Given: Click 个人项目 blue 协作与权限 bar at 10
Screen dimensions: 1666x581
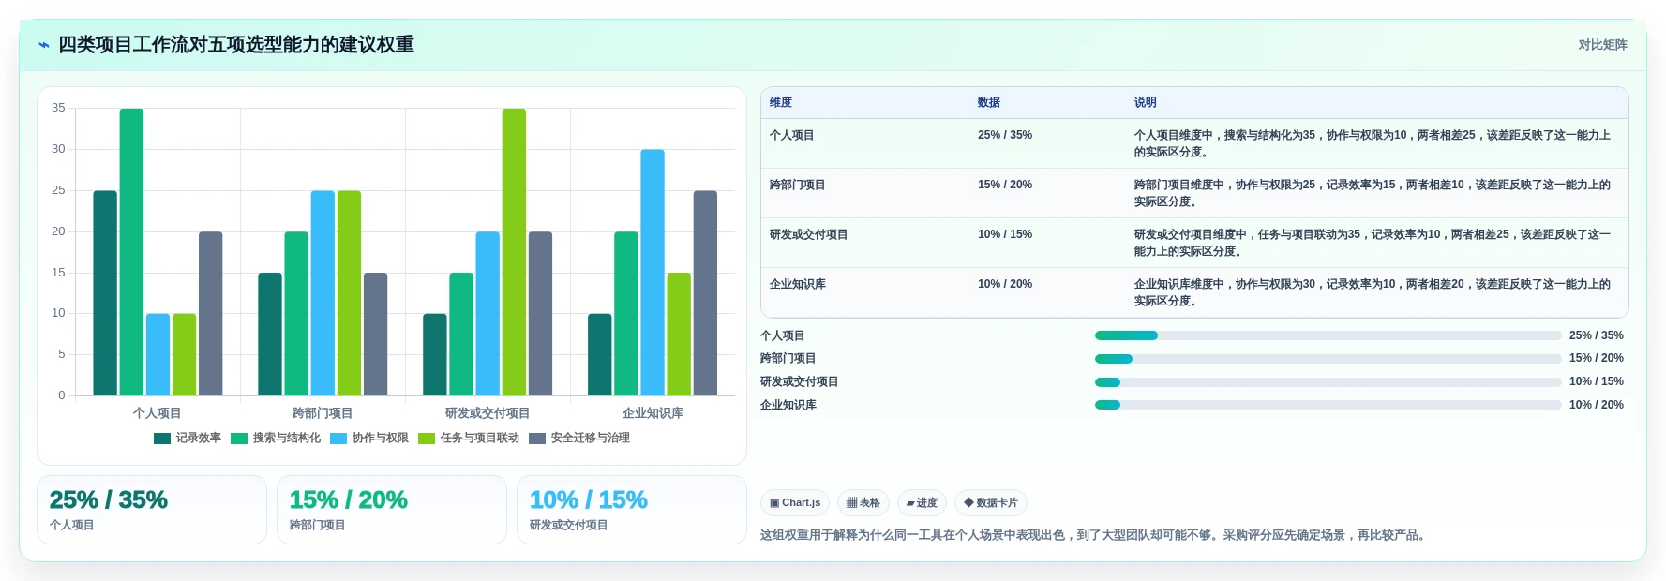Looking at the screenshot, I should (x=158, y=354).
